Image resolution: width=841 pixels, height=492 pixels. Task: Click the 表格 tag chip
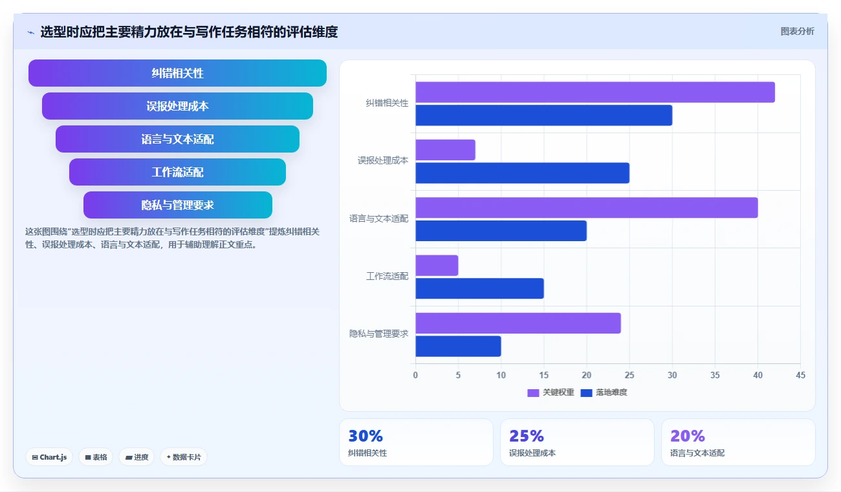96,457
